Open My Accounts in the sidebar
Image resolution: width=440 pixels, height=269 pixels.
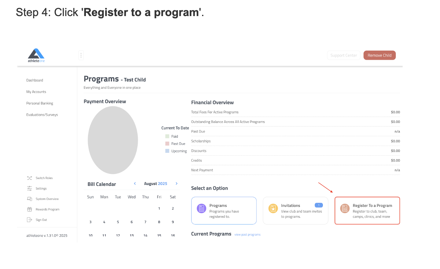36,92
